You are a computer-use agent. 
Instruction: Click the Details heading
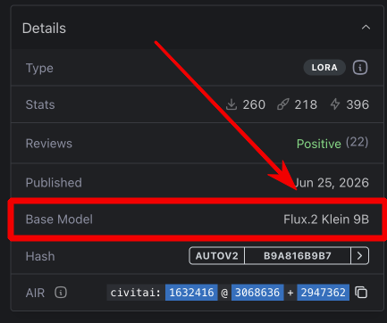44,29
